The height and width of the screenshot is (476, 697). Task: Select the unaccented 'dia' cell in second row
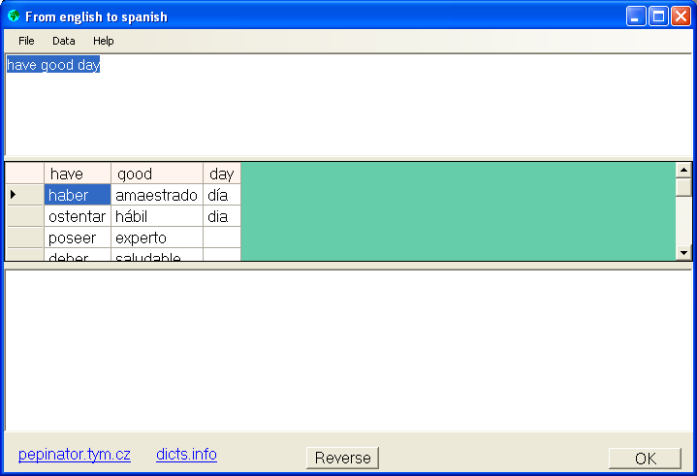pyautogui.click(x=222, y=216)
